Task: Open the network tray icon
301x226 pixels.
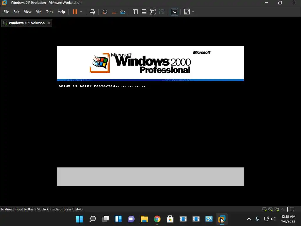Action: coord(266,219)
